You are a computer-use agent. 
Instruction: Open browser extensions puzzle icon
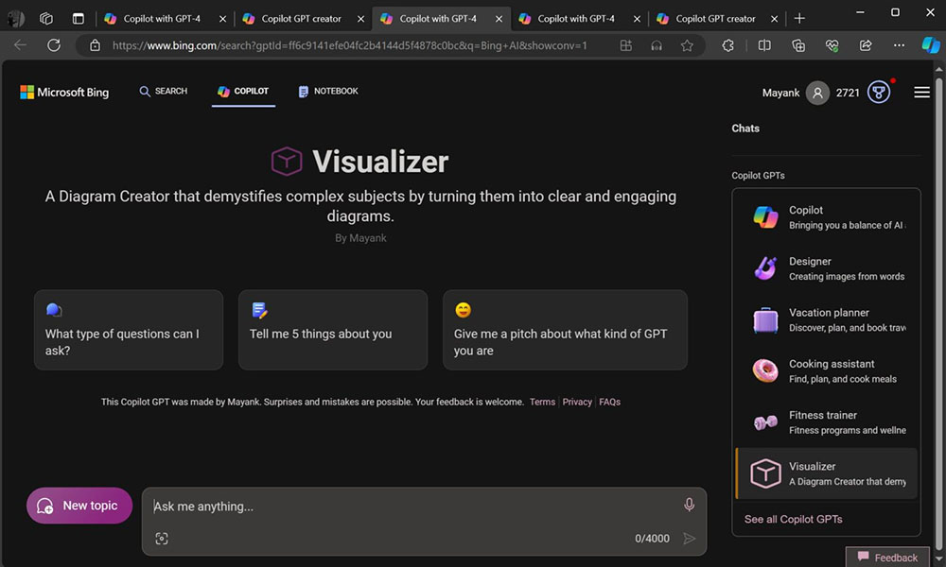click(728, 45)
